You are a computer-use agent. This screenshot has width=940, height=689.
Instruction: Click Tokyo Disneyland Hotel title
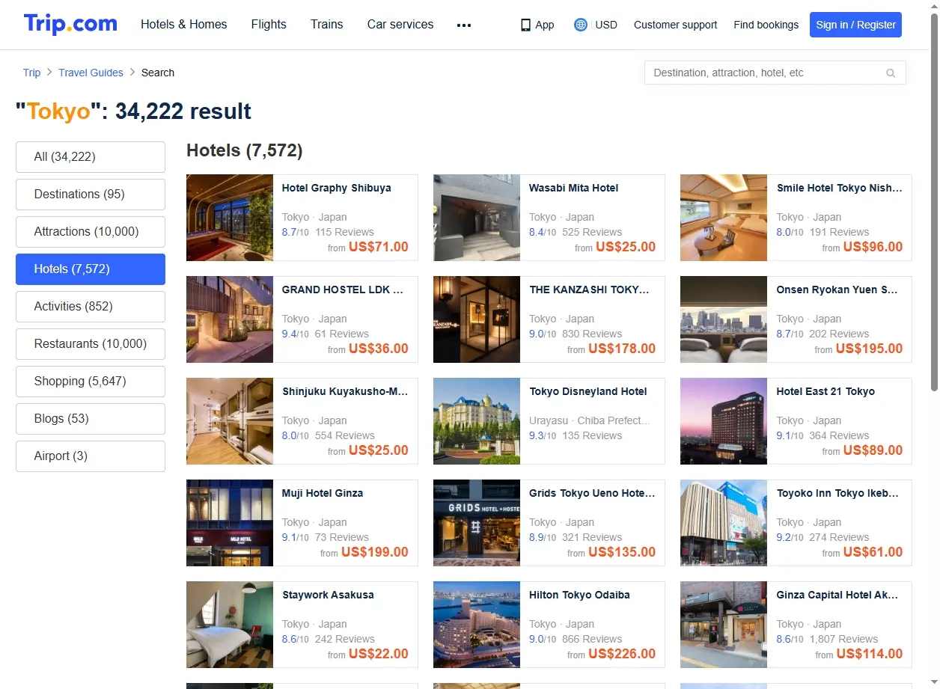coord(588,391)
